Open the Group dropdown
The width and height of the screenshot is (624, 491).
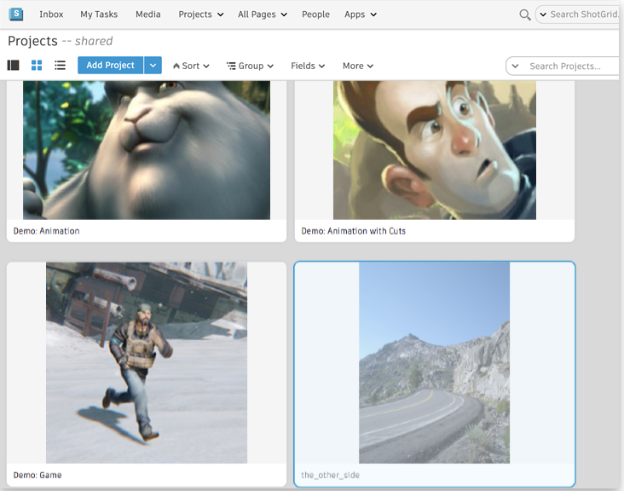(x=250, y=66)
